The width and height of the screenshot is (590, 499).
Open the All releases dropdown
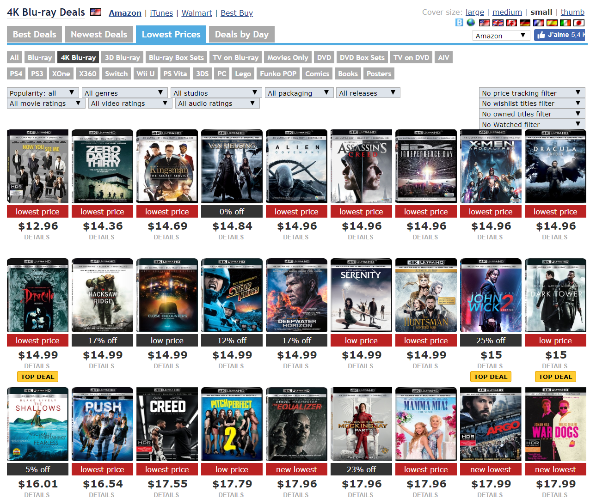[x=368, y=93]
